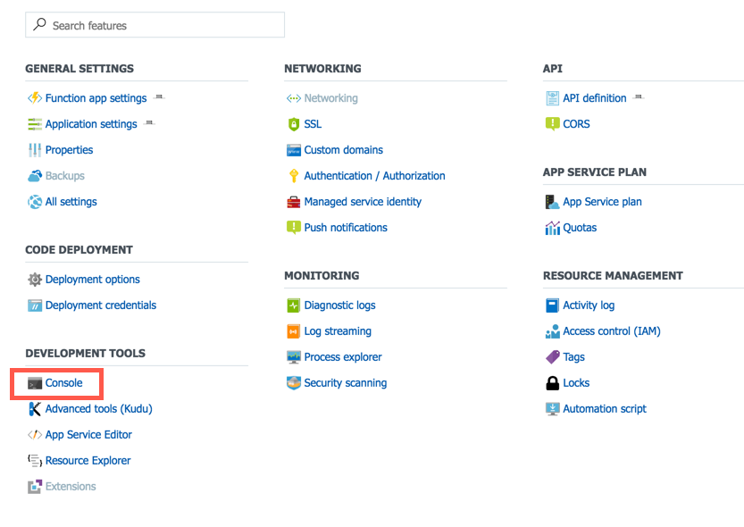Click the Function app settings lightning icon

coord(35,98)
